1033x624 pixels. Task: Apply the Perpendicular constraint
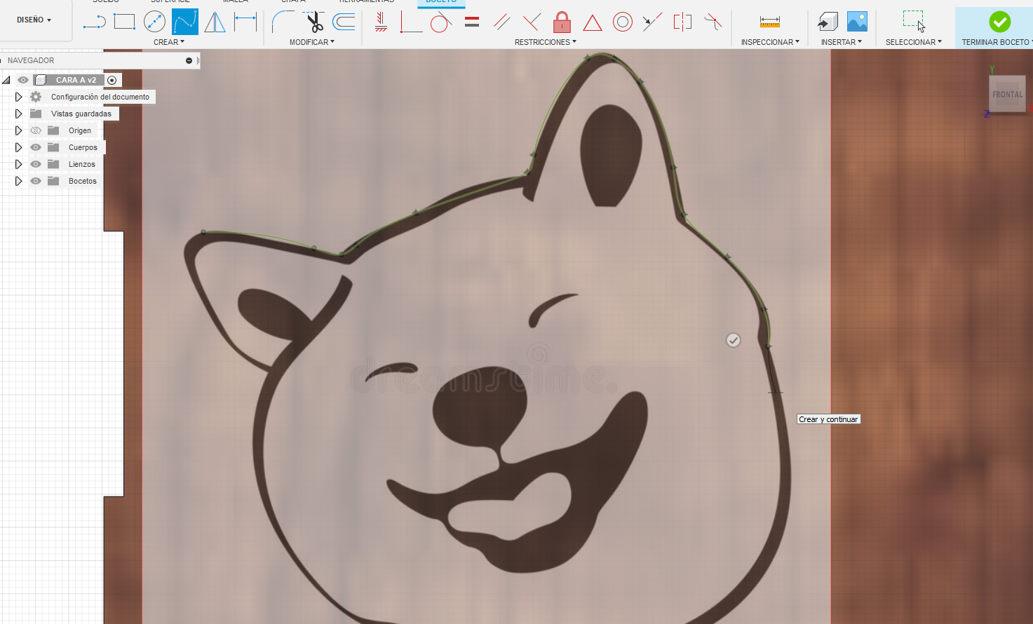411,22
